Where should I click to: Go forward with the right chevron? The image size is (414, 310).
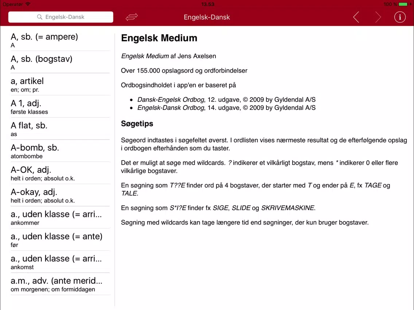[378, 17]
